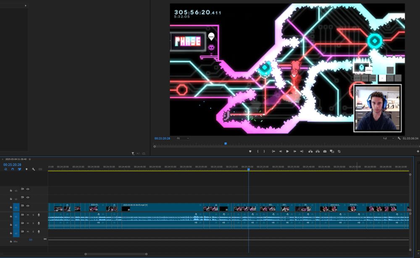The width and height of the screenshot is (420, 258).
Task: Toggle Linked Selection in the timeline
Action: point(20,169)
